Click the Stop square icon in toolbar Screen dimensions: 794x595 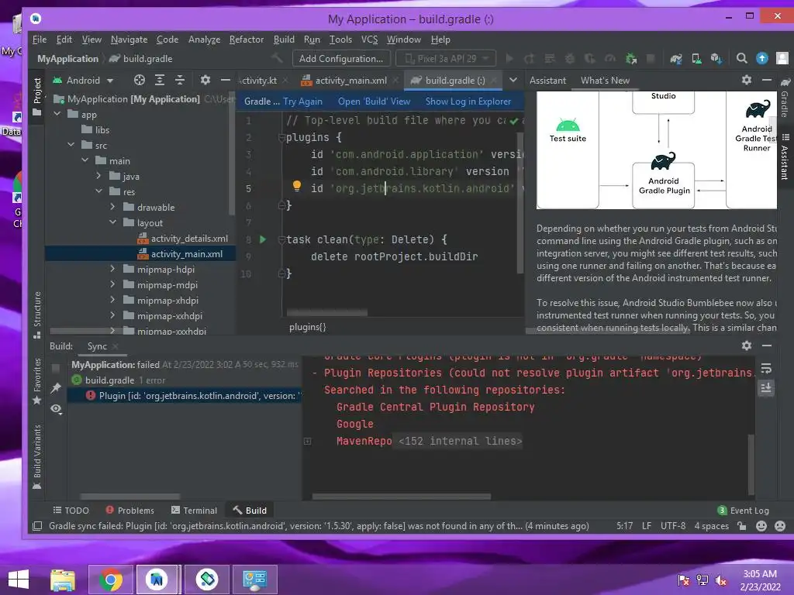pos(651,59)
